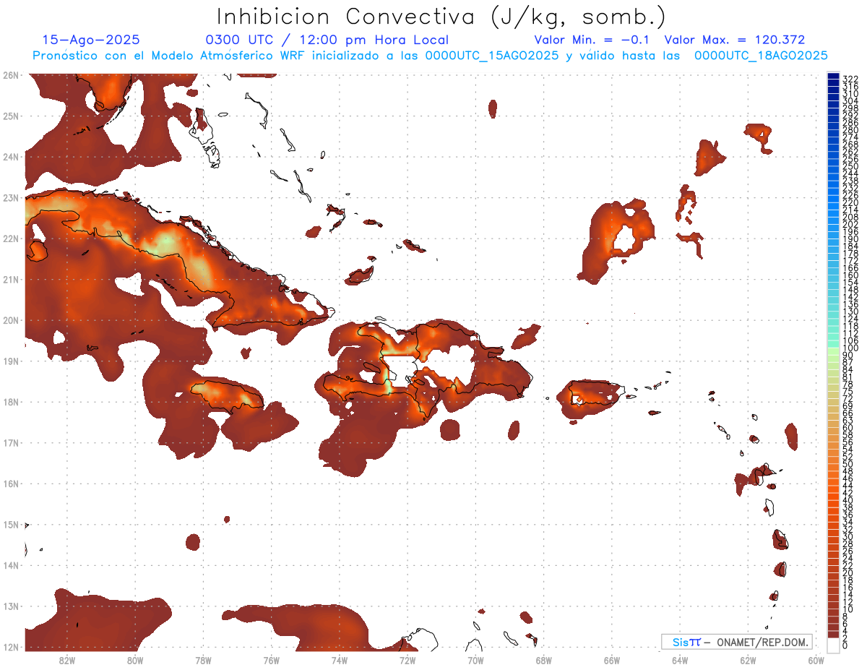Click the 12N latitude label
The image size is (867, 670).
point(10,647)
